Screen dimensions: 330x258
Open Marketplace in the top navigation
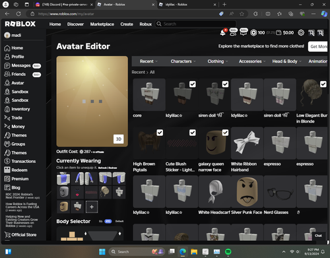pos(102,24)
